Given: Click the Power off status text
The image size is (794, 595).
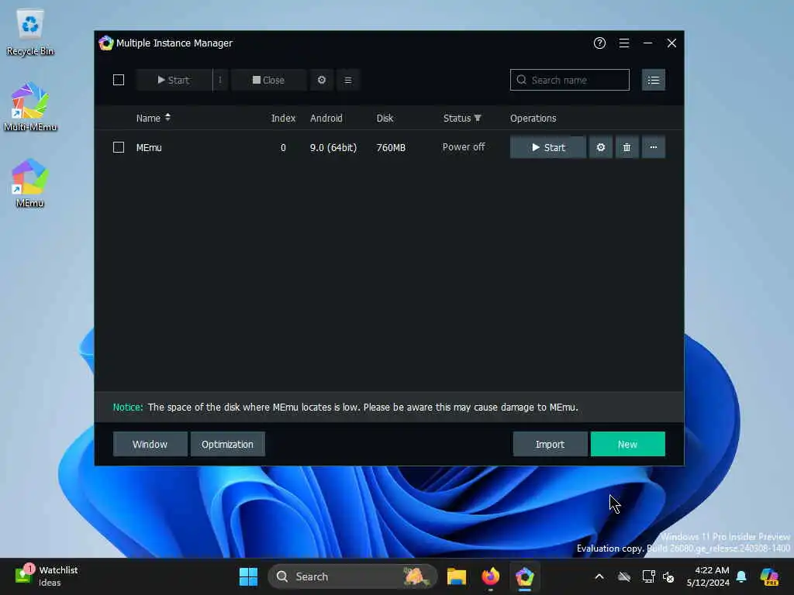Looking at the screenshot, I should [x=464, y=147].
